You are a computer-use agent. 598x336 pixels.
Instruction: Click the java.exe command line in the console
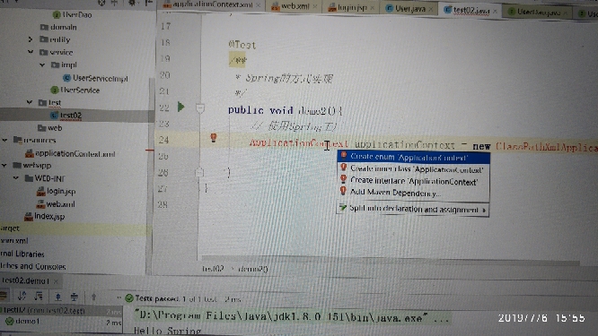tap(291, 316)
